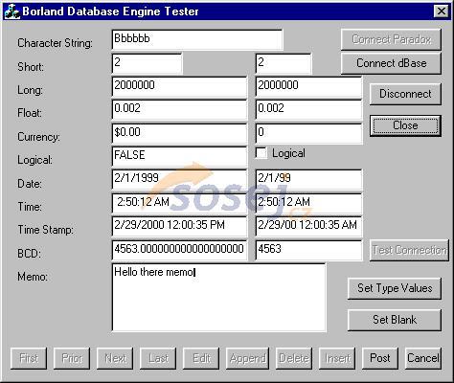Click the Date field showing 2/1/99

(309, 180)
